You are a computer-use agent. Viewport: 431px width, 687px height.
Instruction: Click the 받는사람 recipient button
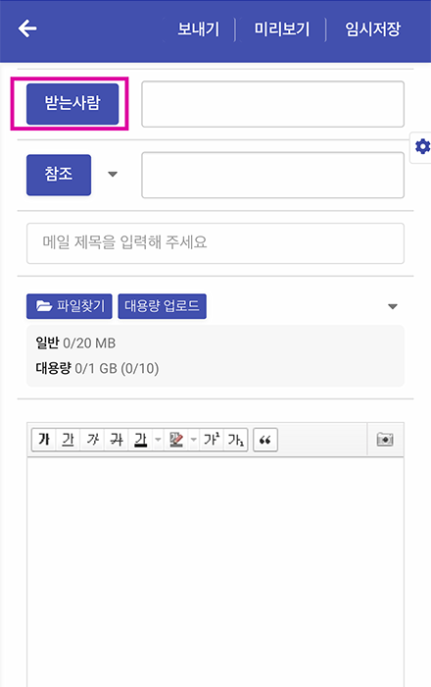tap(72, 104)
